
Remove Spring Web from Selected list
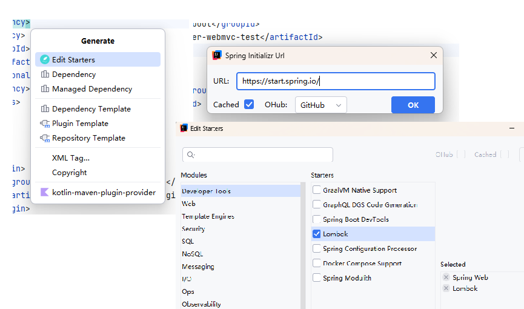pyautogui.click(x=446, y=277)
